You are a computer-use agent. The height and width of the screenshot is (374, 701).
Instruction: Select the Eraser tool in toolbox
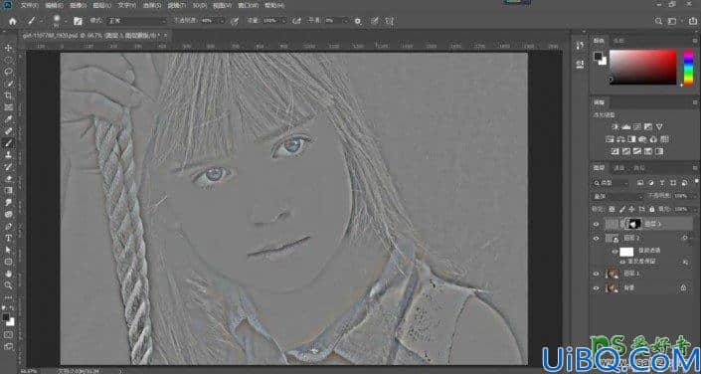click(9, 178)
